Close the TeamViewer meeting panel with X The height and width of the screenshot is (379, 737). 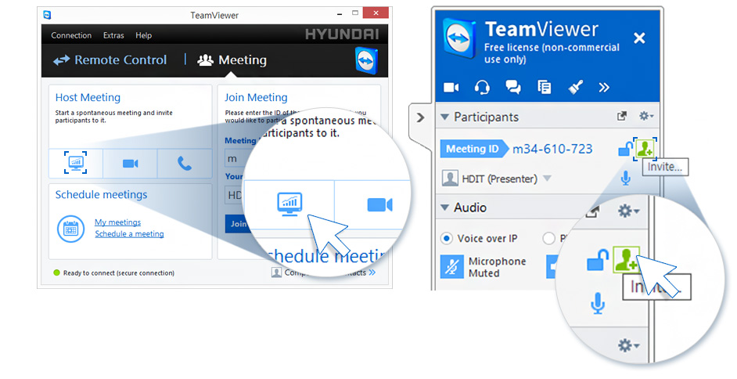(639, 38)
